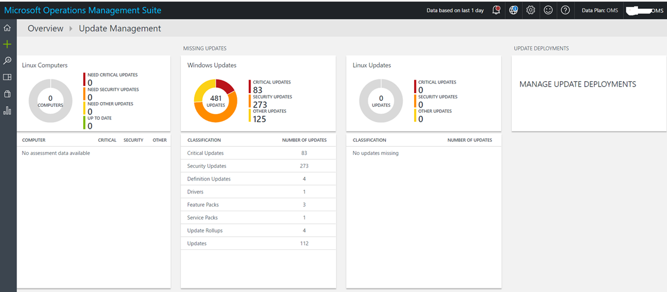Open the Usage bar chart icon
This screenshot has width=667, height=292.
[7, 110]
